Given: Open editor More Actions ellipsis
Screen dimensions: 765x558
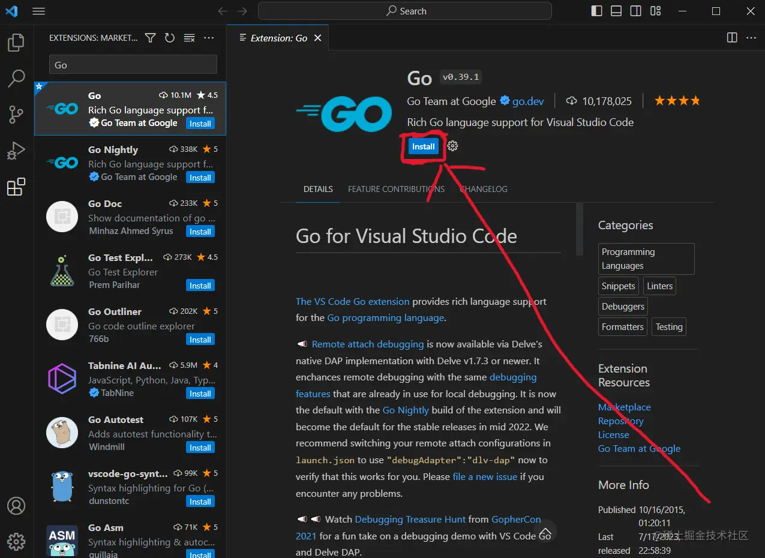Looking at the screenshot, I should (751, 38).
